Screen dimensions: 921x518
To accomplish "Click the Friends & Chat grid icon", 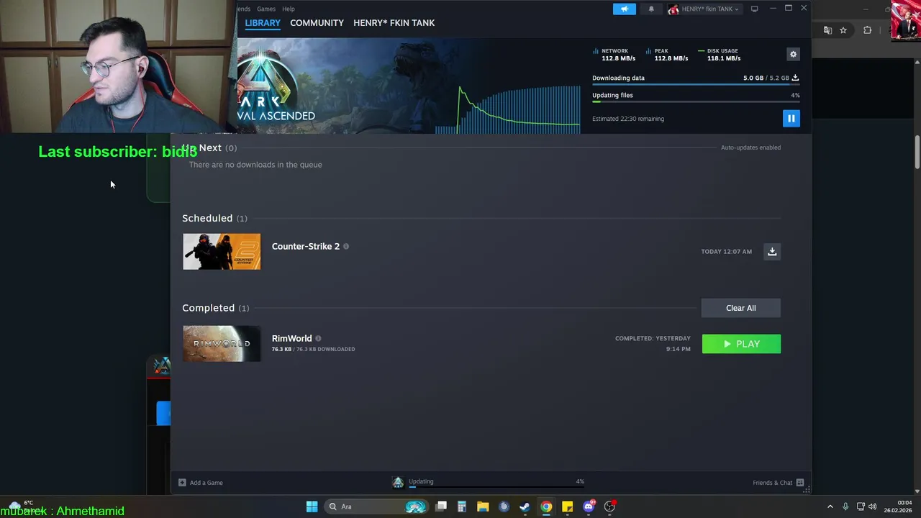I will tap(799, 483).
